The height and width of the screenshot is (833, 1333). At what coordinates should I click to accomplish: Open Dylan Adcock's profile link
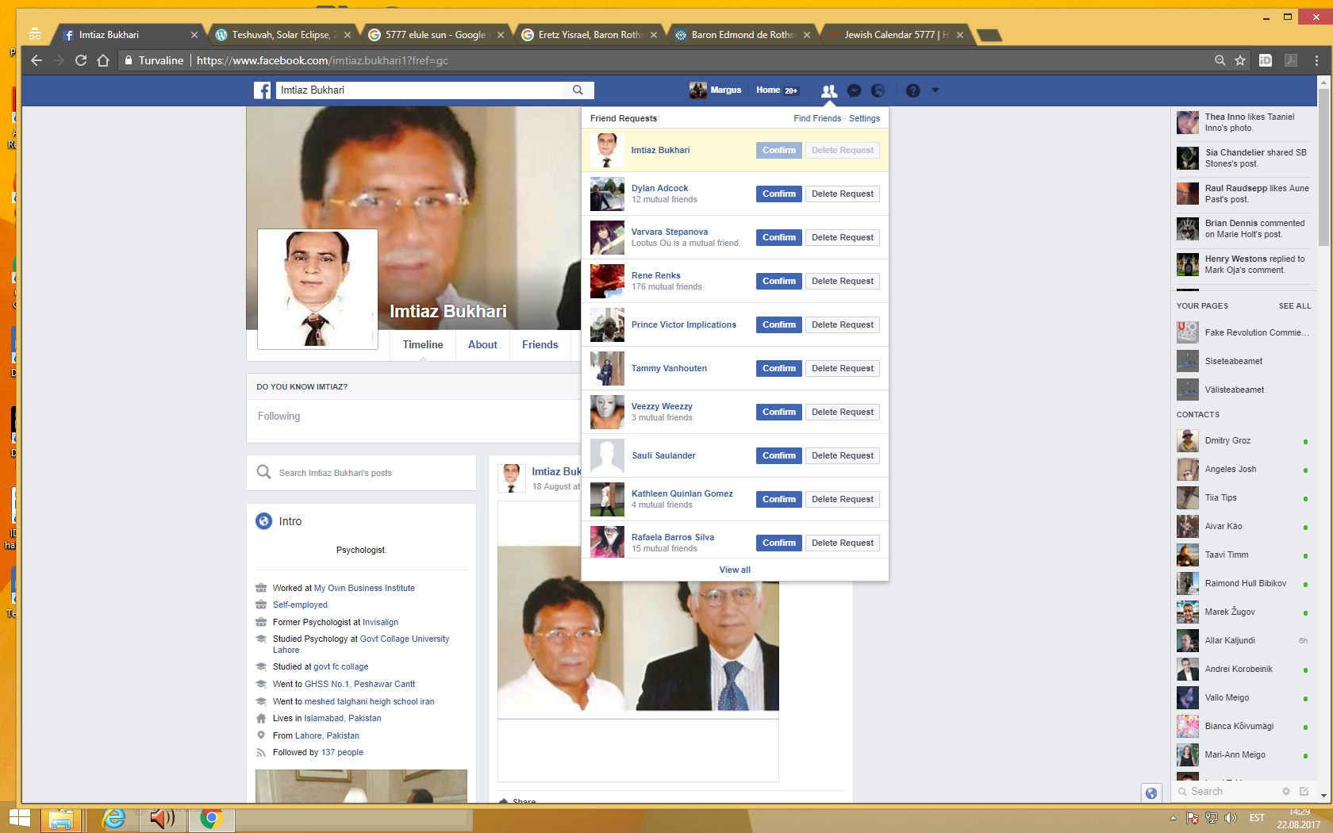[x=659, y=188]
